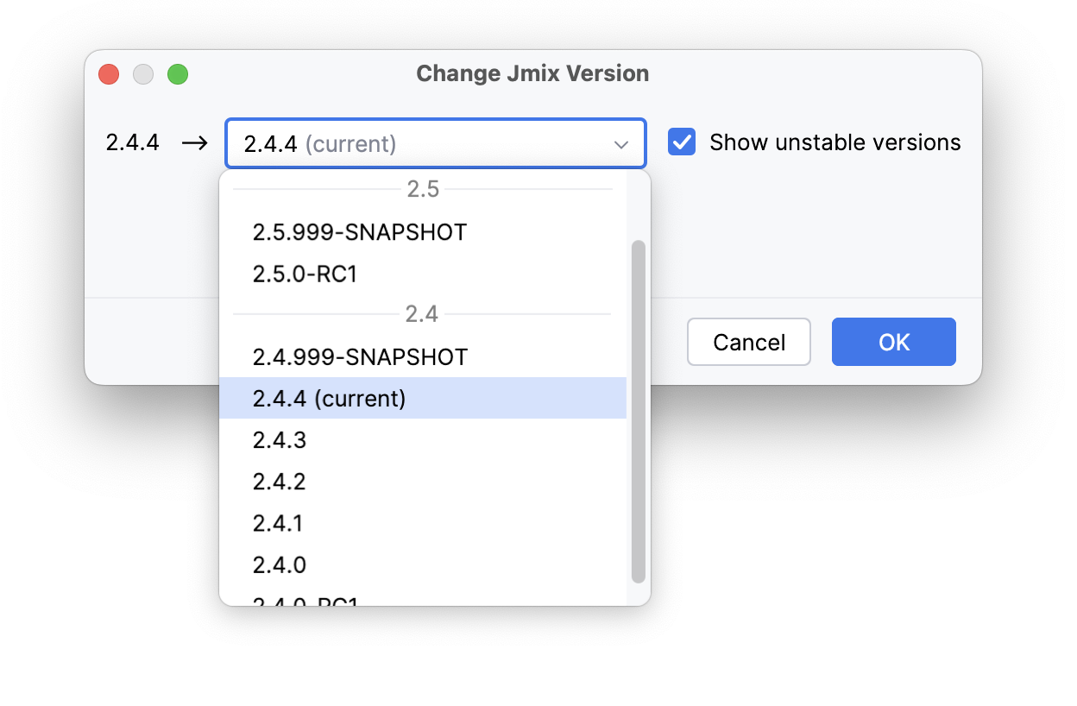Select the partially visible 2.4.0-RC1 item
Viewport: 1077px width, 706px height.
[305, 600]
